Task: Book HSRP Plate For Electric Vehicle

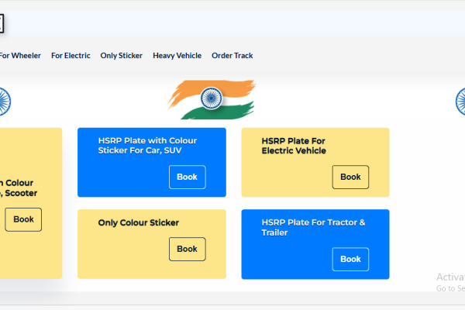Action: coord(350,177)
